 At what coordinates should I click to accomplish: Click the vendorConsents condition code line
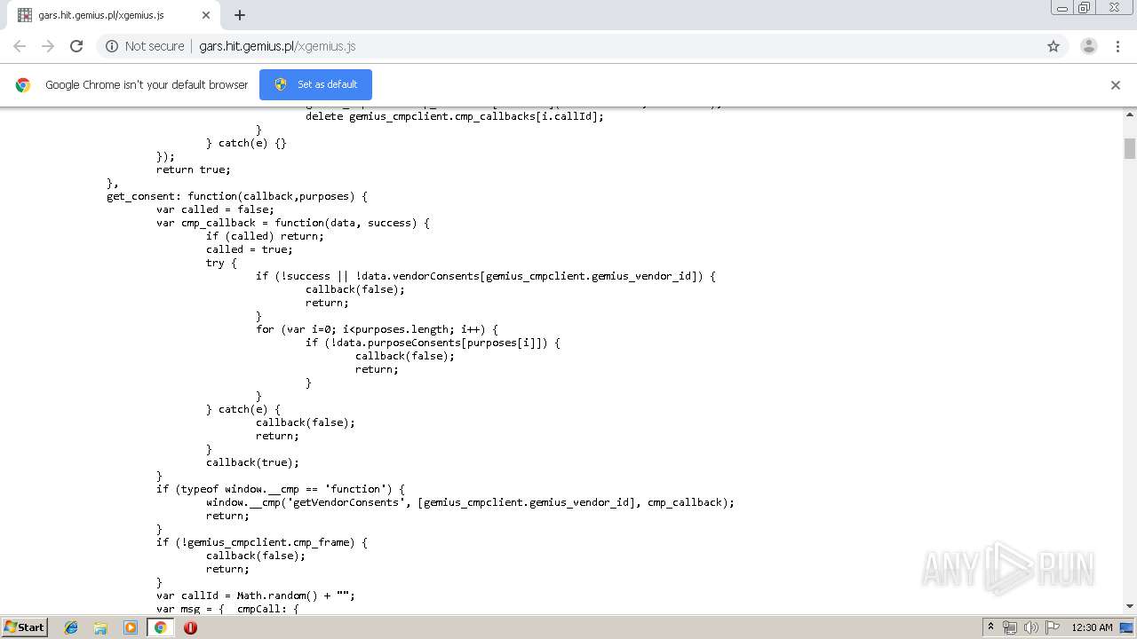pos(486,276)
